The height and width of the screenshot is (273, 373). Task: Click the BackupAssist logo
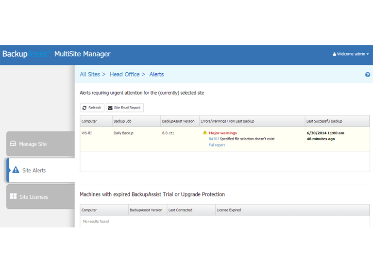25,54
